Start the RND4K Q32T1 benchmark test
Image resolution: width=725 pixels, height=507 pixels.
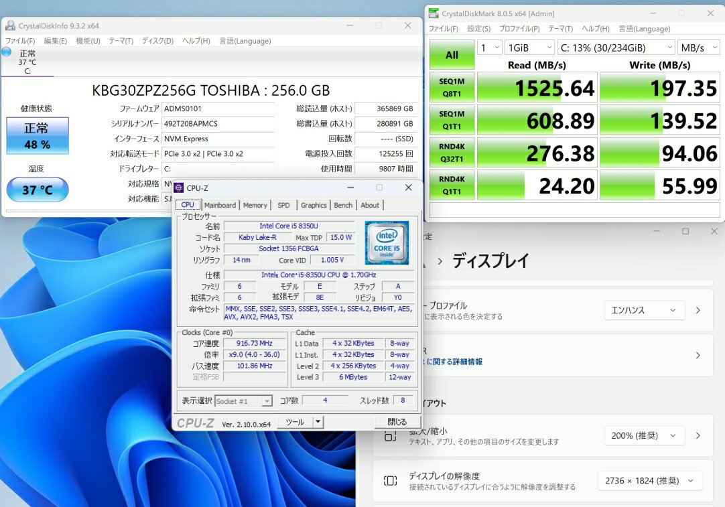(452, 153)
